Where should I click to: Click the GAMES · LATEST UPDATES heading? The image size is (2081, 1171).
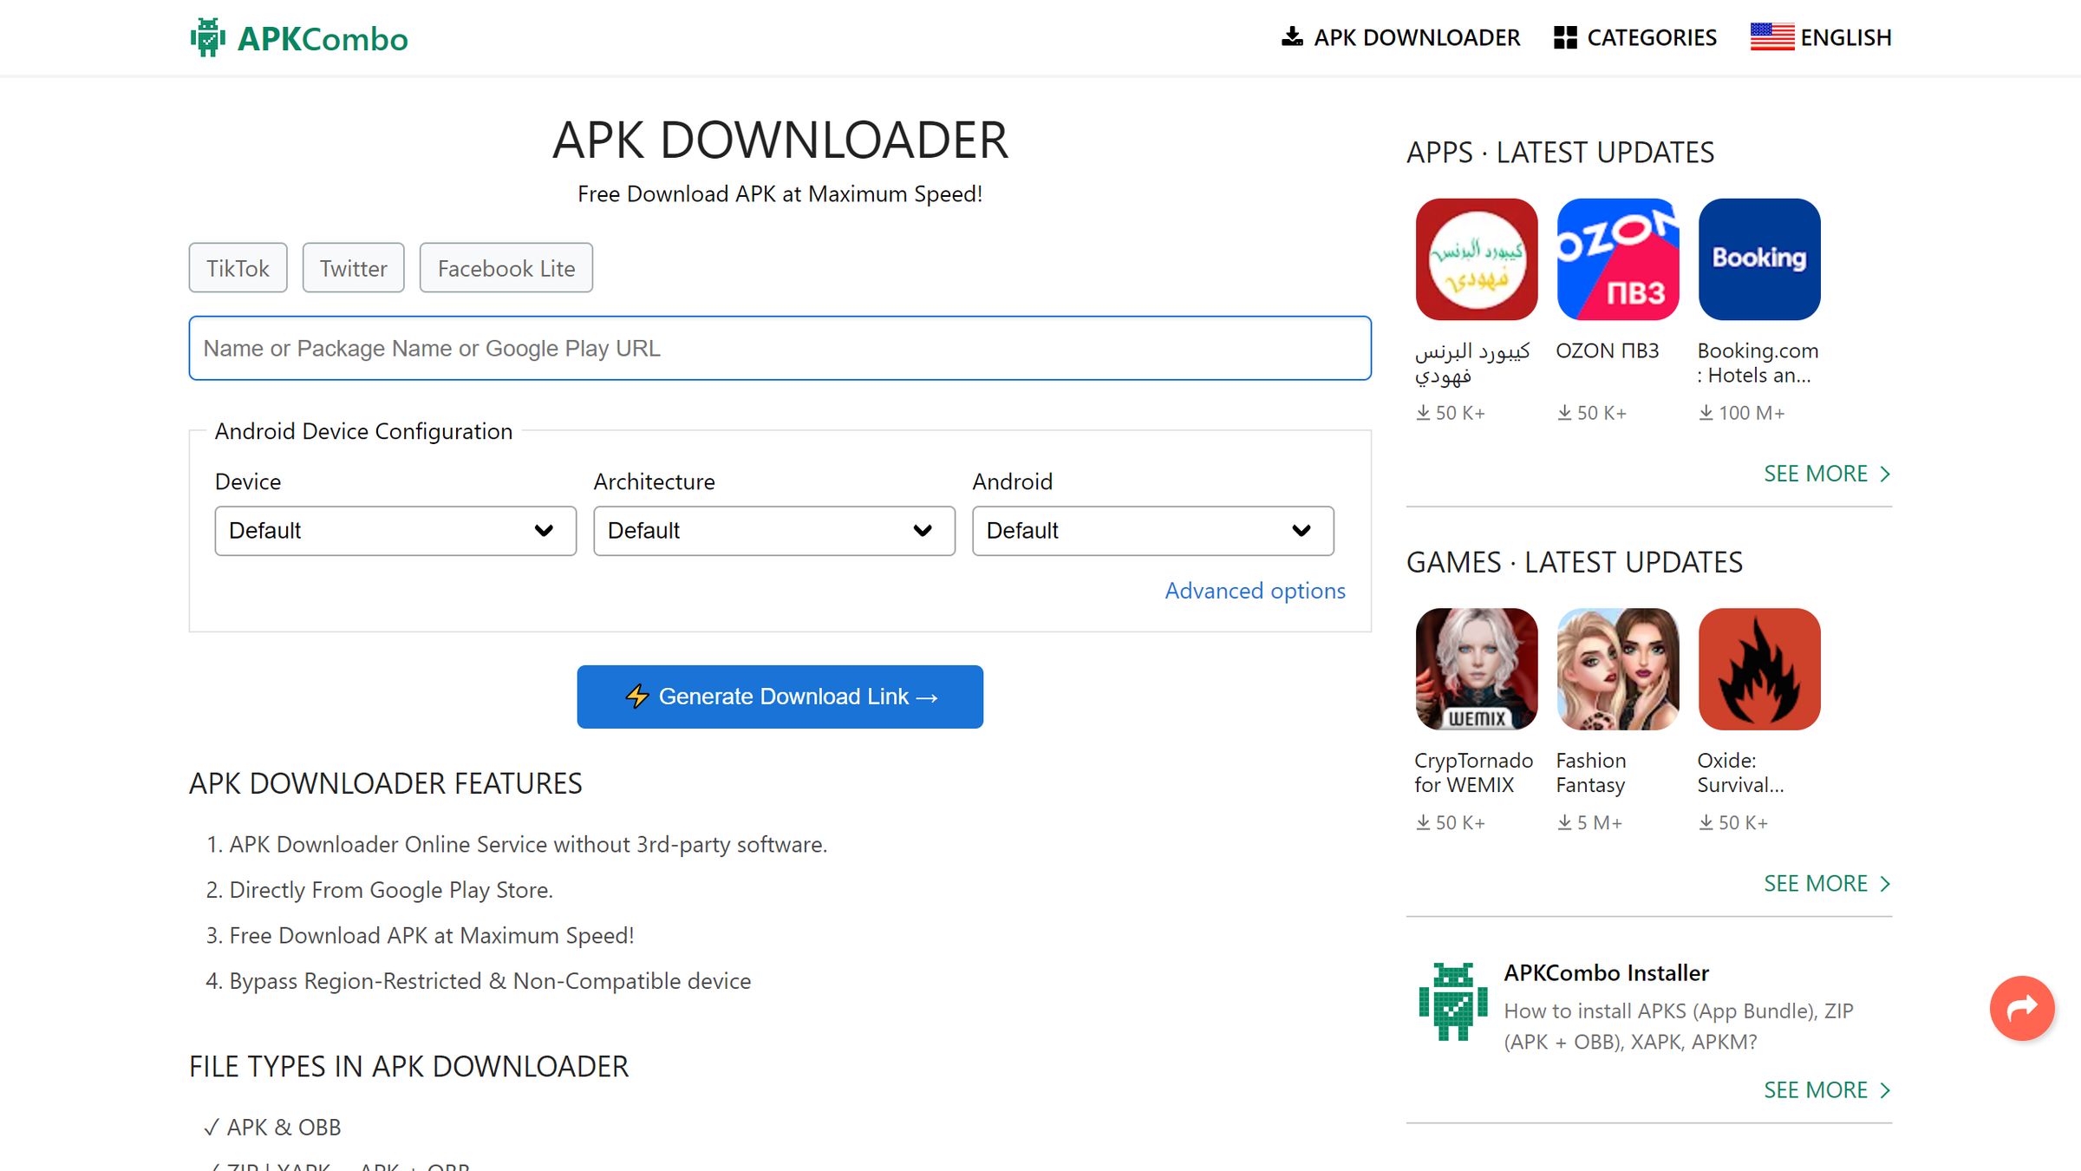tap(1574, 562)
